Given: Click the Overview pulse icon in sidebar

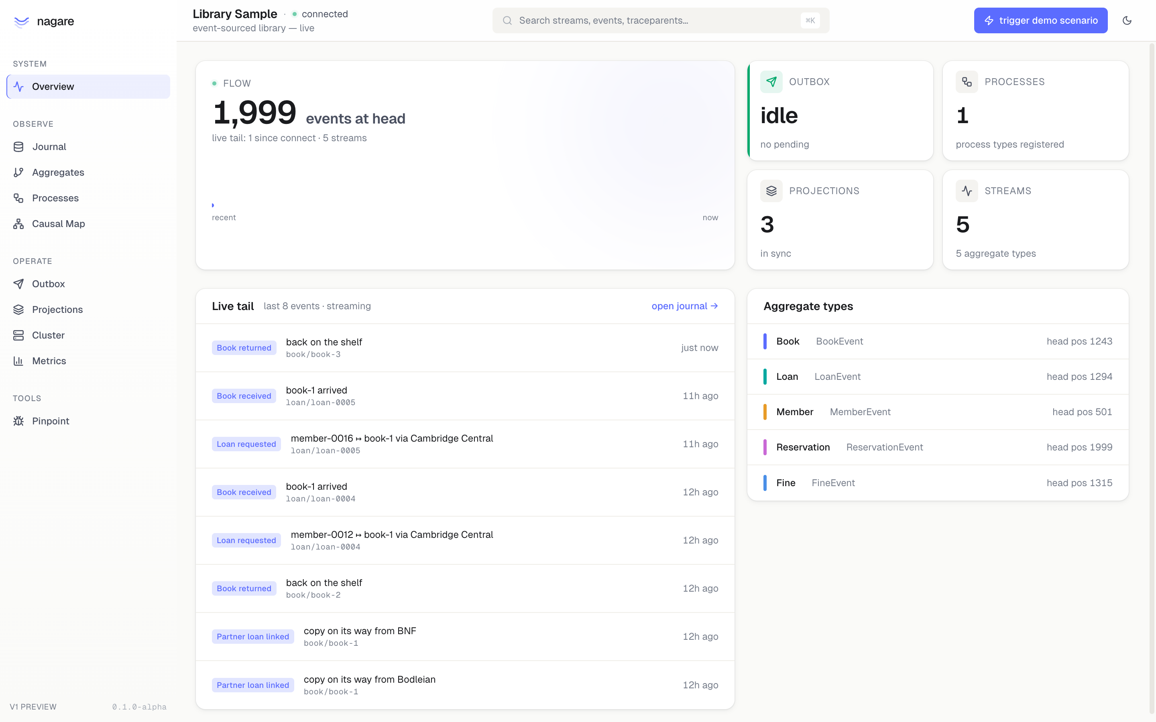Looking at the screenshot, I should pyautogui.click(x=18, y=86).
